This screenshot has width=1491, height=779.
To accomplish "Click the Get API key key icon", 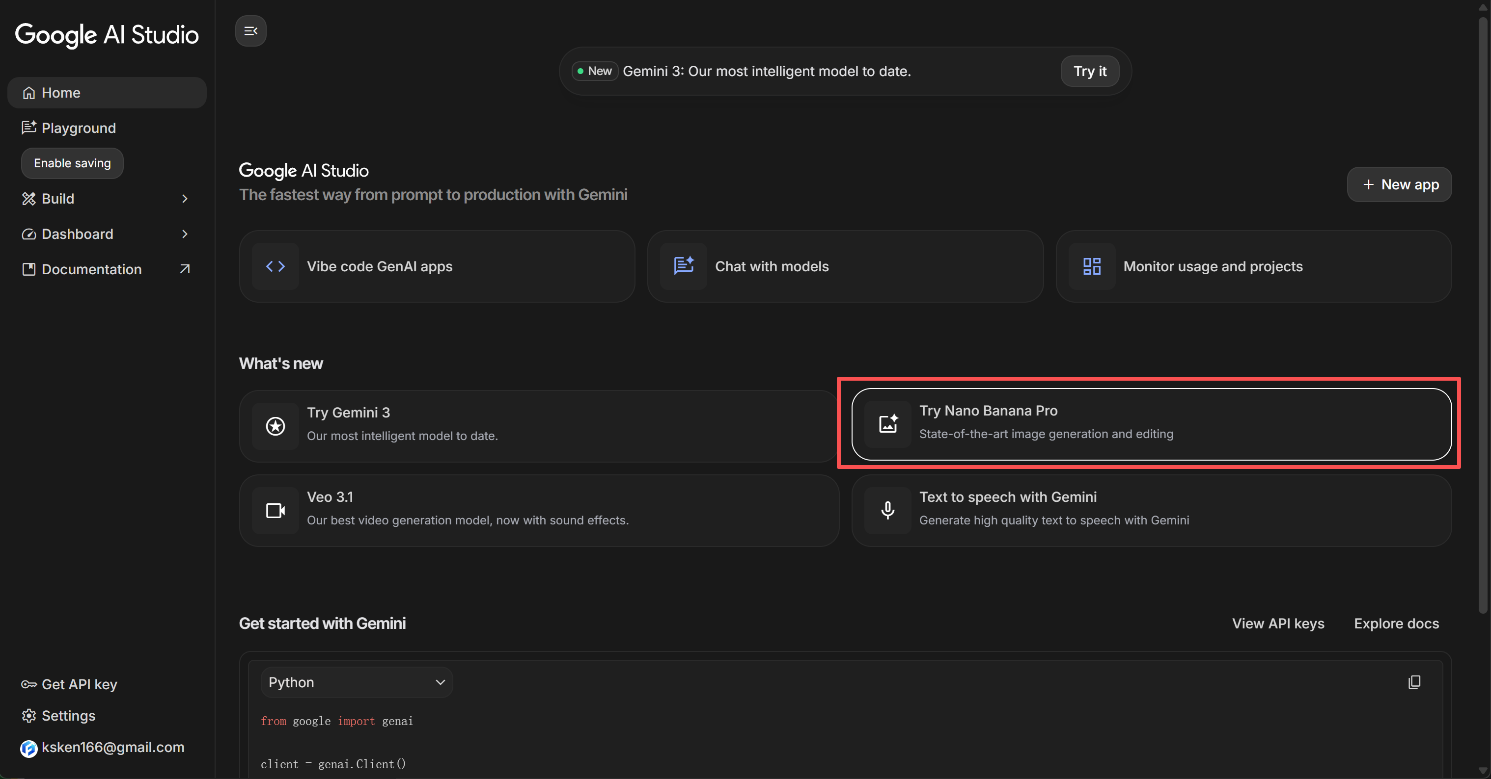I will 29,685.
